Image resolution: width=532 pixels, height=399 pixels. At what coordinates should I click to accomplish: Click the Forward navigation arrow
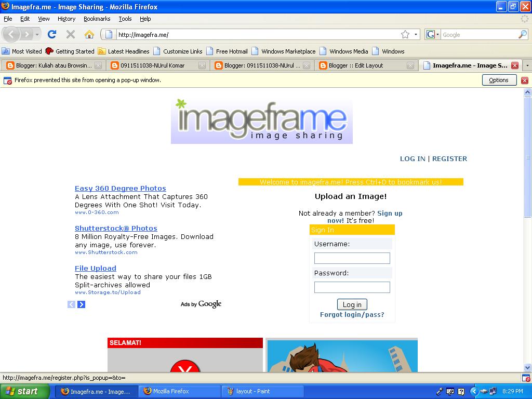click(x=26, y=34)
